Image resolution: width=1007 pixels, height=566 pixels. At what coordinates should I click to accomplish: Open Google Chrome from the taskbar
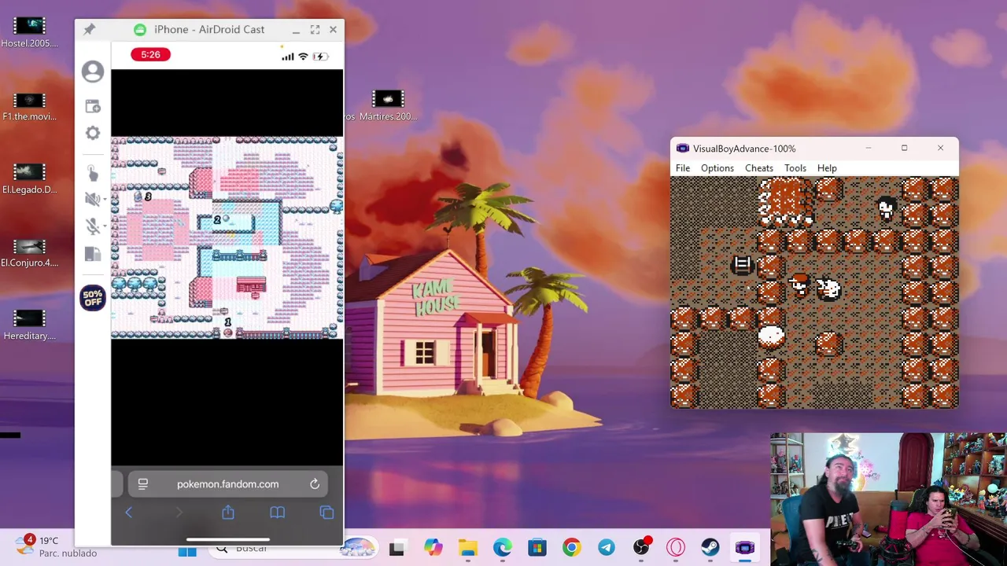[x=572, y=548]
